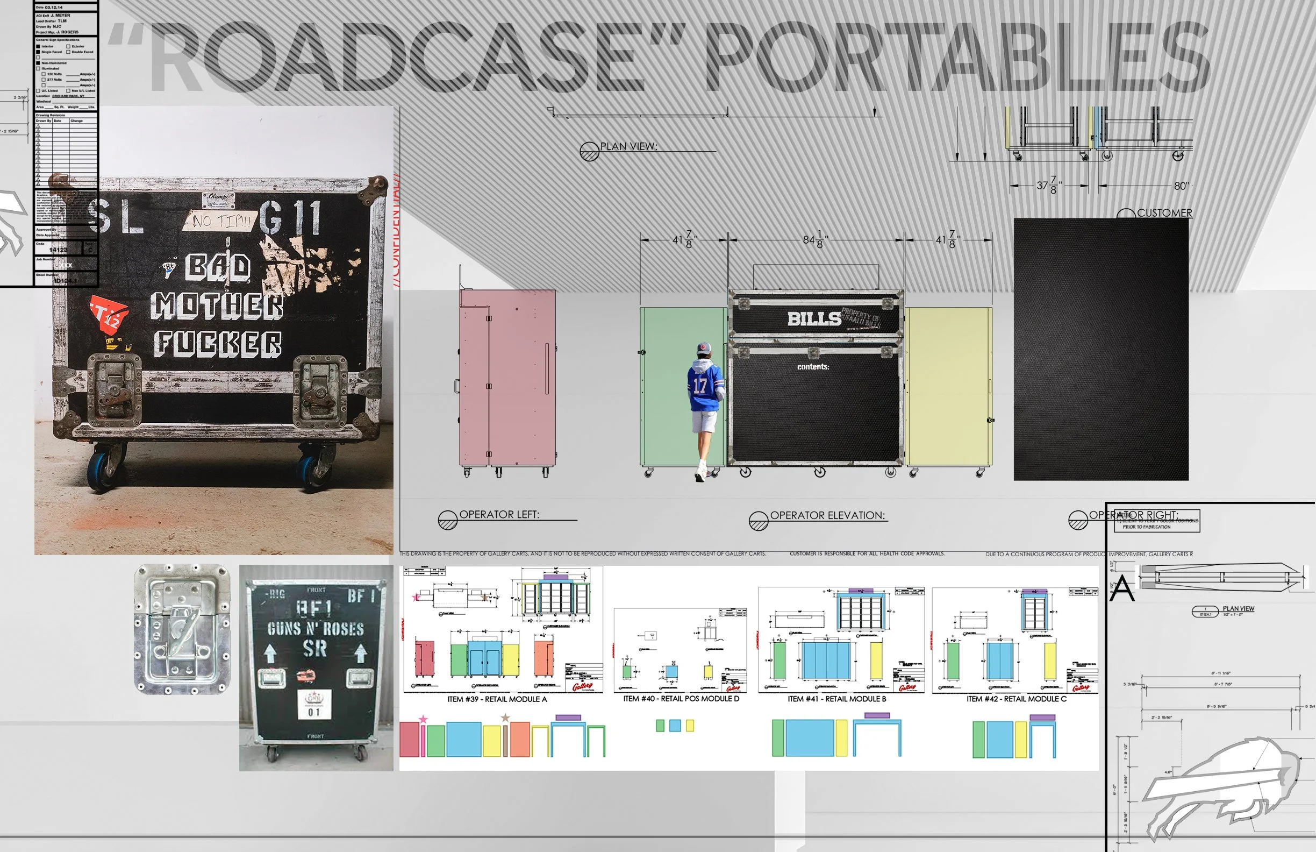Select the 120 Volts checkbox
Viewport: 1316px width, 852px height.
tap(44, 74)
